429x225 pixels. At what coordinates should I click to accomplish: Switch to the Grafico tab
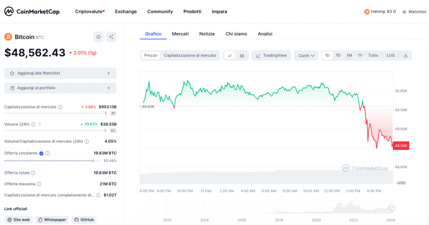[153, 34]
